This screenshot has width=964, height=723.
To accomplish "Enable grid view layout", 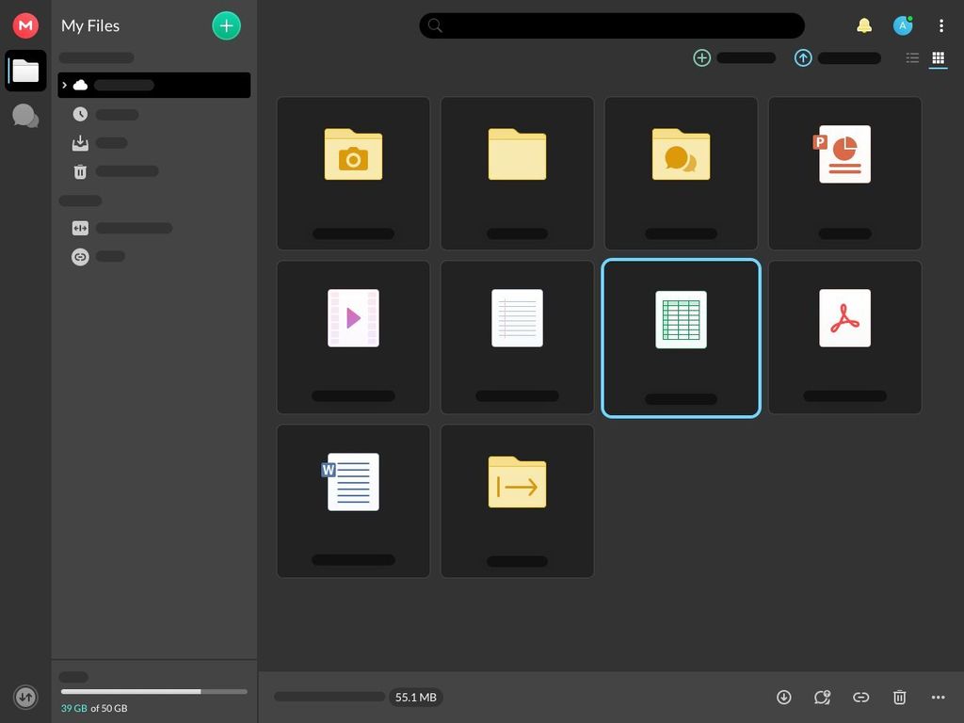I will [x=938, y=57].
